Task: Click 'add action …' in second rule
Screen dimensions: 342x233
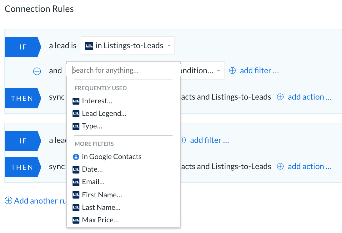Action: click(x=309, y=166)
